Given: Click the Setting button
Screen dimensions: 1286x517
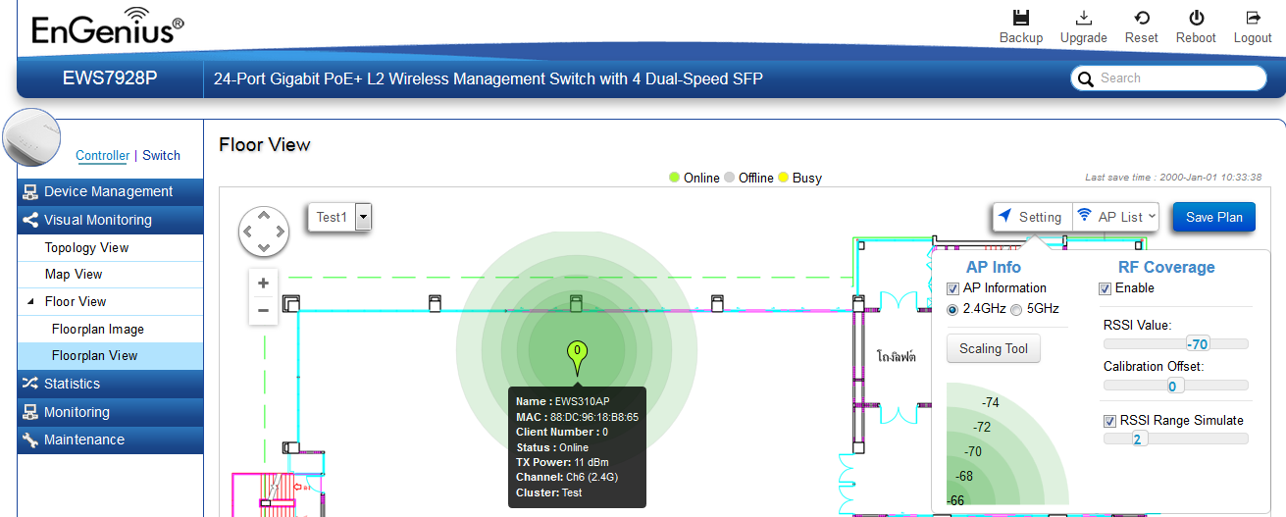Looking at the screenshot, I should click(x=1032, y=217).
